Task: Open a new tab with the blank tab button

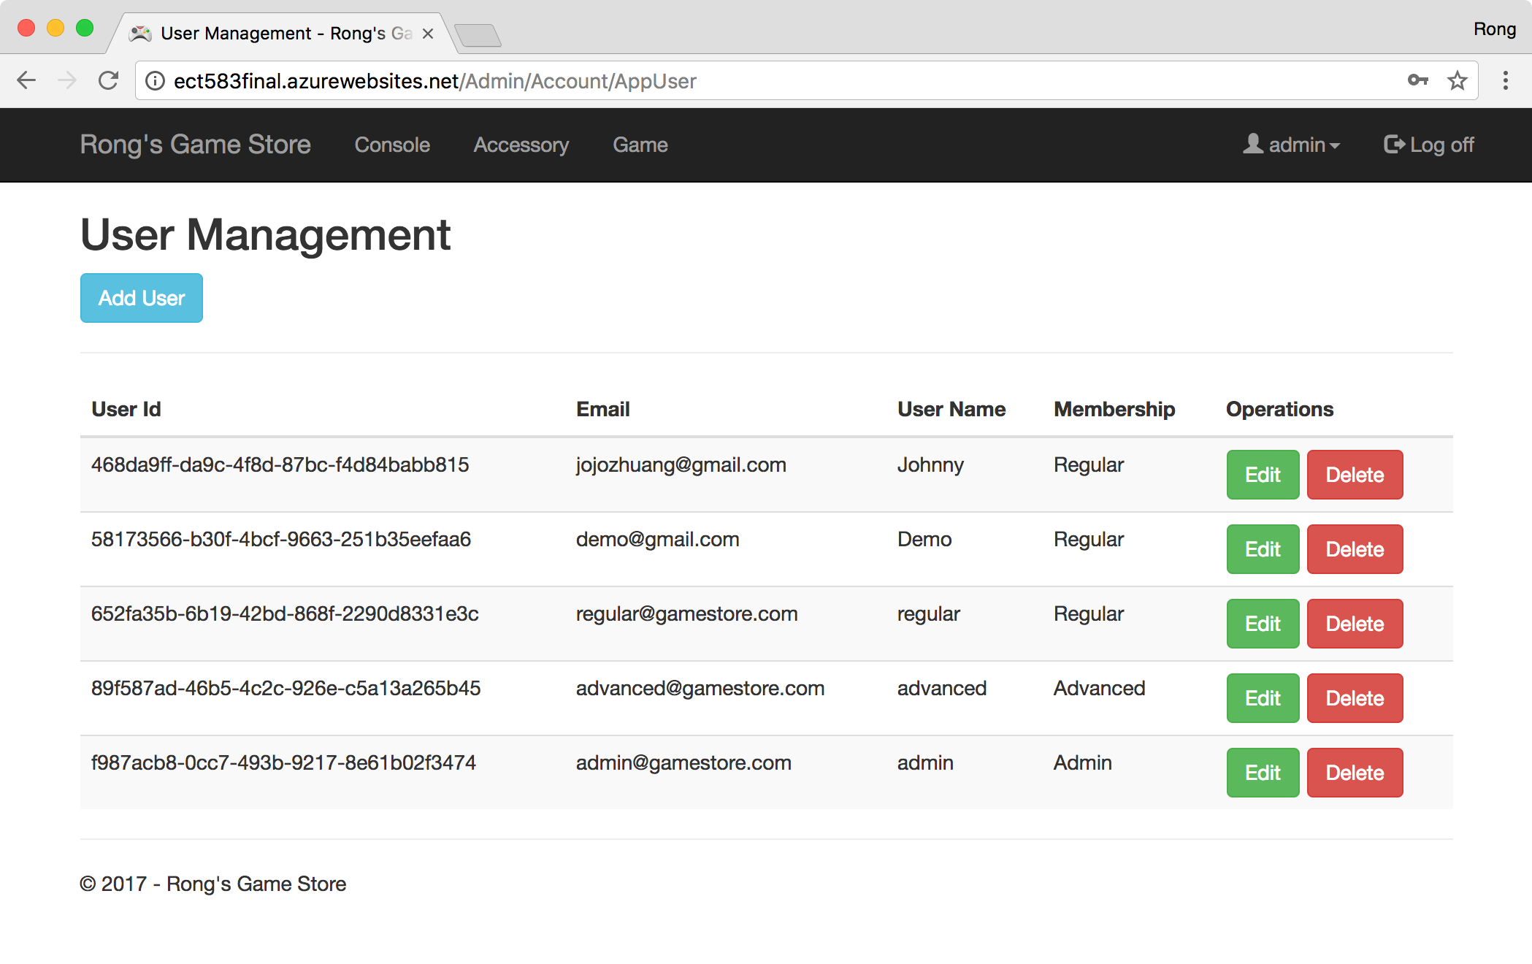Action: 478,35
